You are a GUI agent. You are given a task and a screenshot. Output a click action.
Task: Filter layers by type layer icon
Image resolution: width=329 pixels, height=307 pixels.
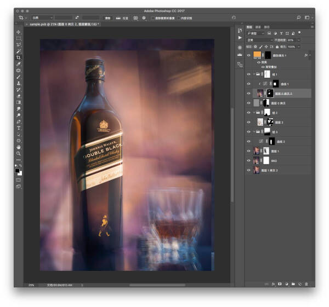coord(281,33)
